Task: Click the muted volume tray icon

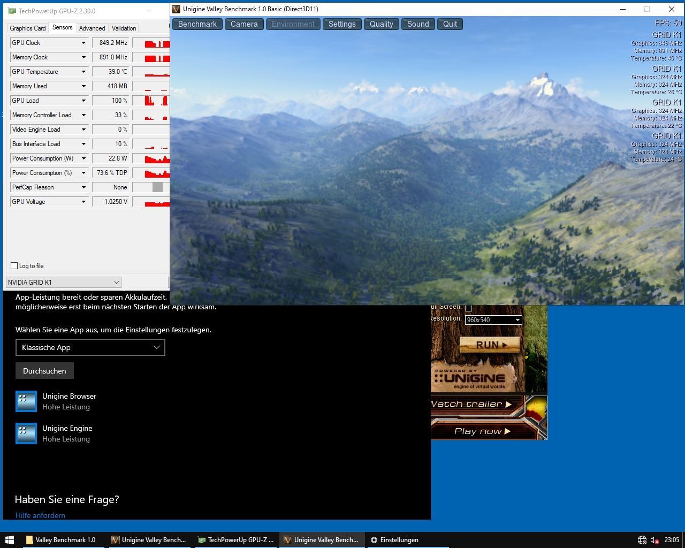Action: [655, 540]
